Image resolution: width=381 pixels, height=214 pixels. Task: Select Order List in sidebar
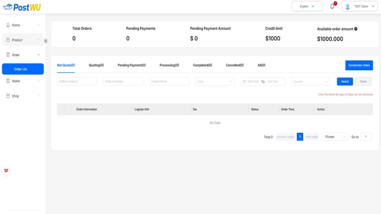coord(23,69)
